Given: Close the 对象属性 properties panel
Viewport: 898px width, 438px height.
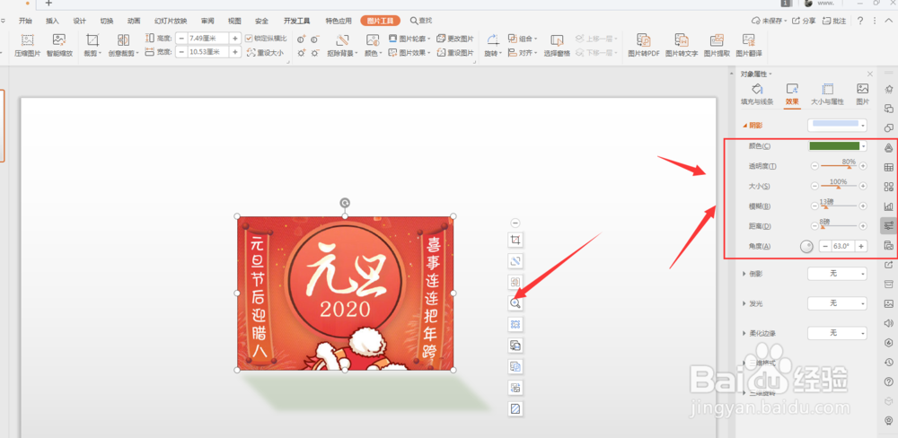Looking at the screenshot, I should (870, 74).
